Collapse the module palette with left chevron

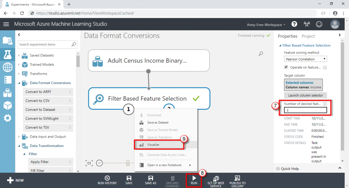click(19, 35)
